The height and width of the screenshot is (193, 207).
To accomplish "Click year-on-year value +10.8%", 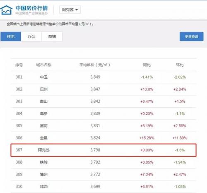I will tap(147, 89).
